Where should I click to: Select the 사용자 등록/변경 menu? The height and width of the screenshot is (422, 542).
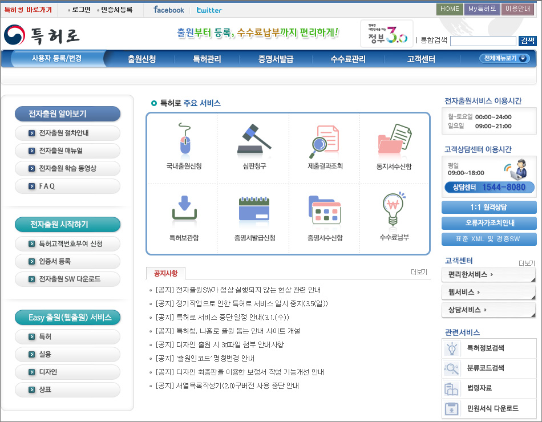56,58
